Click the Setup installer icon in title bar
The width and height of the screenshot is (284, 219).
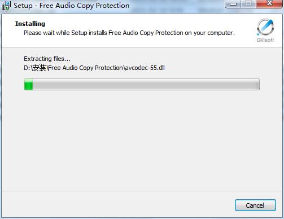click(x=6, y=6)
